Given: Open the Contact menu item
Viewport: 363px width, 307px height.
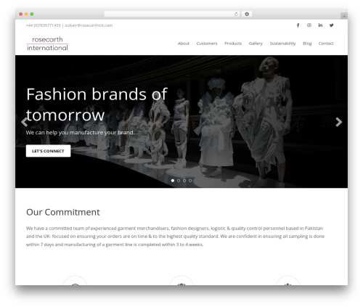Looking at the screenshot, I should point(326,44).
